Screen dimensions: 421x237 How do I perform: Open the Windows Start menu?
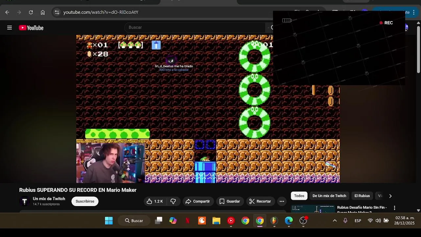coord(109,221)
